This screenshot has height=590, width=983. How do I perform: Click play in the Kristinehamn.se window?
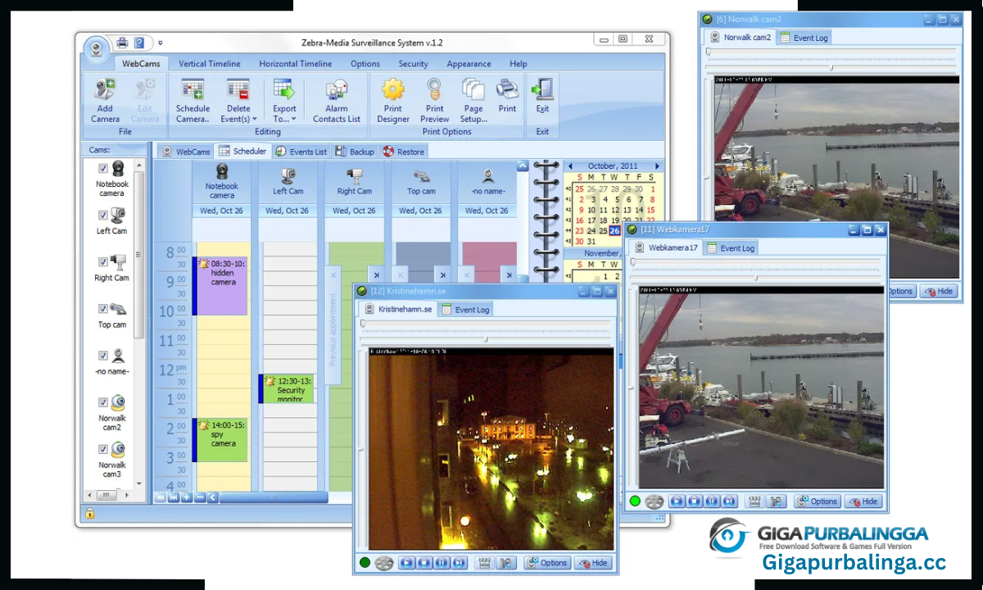point(407,563)
